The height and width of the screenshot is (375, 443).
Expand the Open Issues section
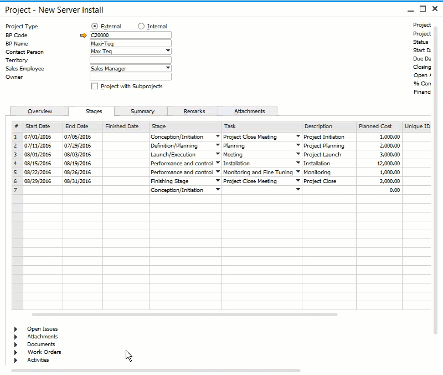tap(15, 328)
